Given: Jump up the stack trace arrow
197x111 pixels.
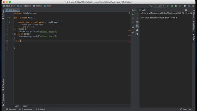Looking at the screenshot, I should (x=137, y=14).
